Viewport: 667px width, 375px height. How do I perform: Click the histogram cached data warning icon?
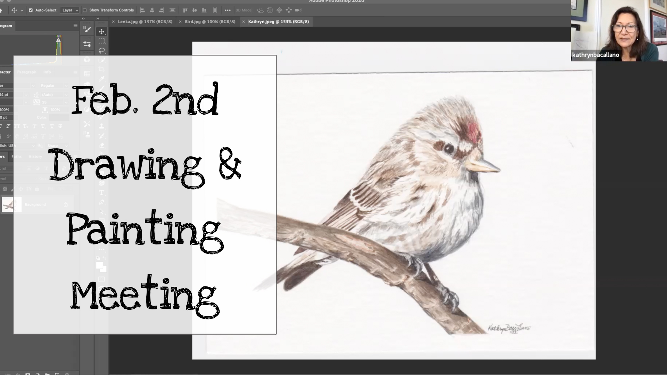point(58,40)
